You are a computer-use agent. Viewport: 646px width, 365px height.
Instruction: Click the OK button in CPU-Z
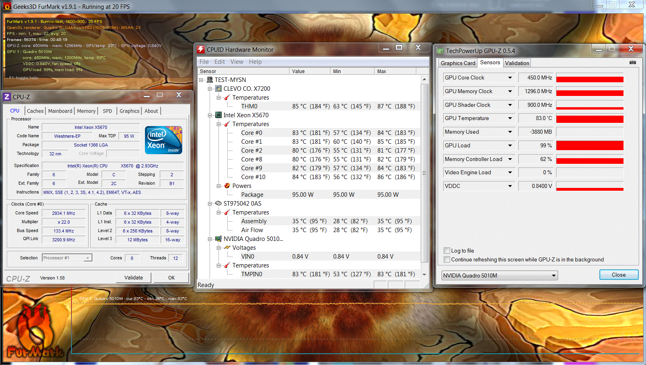[x=171, y=277]
